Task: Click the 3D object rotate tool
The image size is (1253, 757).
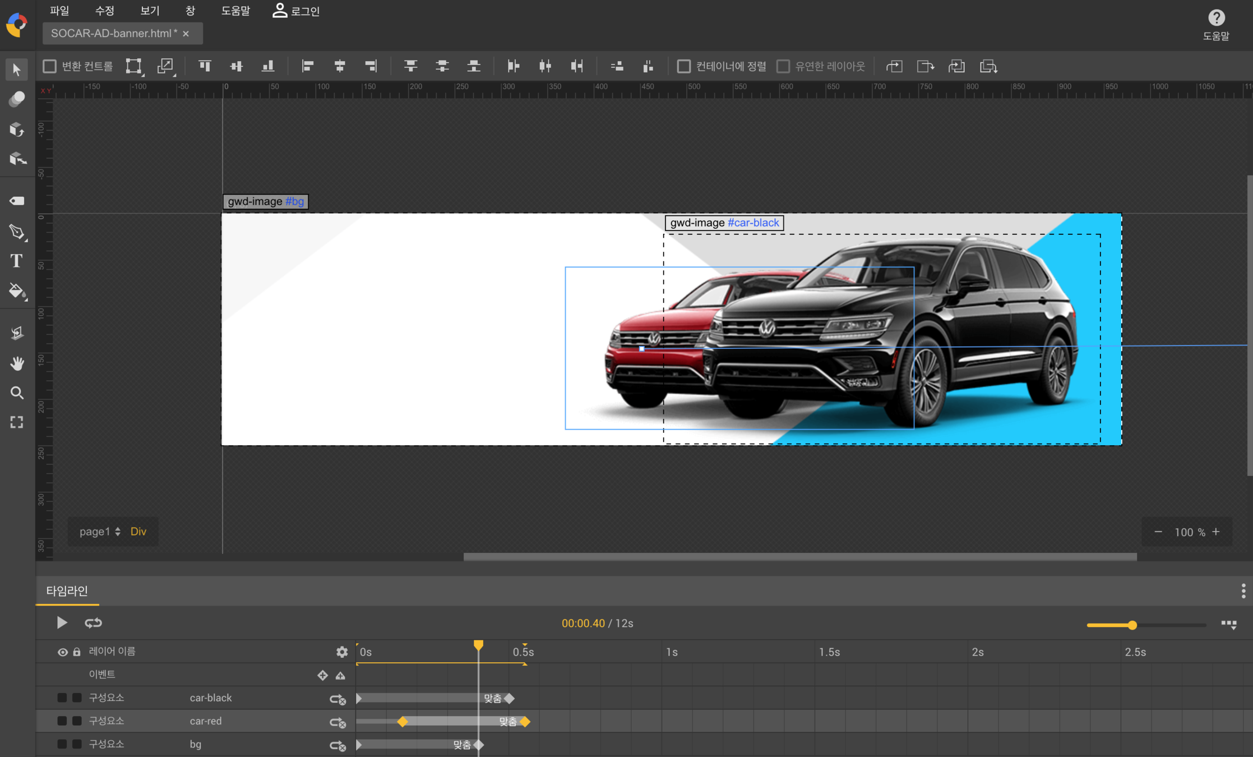Action: pyautogui.click(x=16, y=129)
